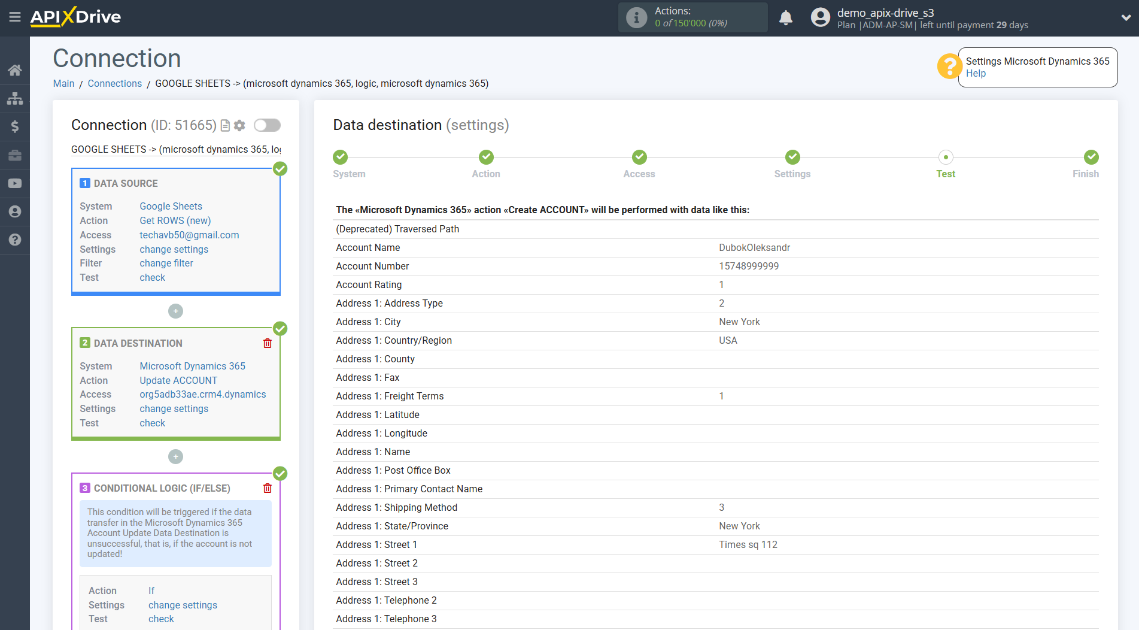Open the connections sitemap sidebar icon
Viewport: 1139px width, 630px height.
tap(15, 98)
